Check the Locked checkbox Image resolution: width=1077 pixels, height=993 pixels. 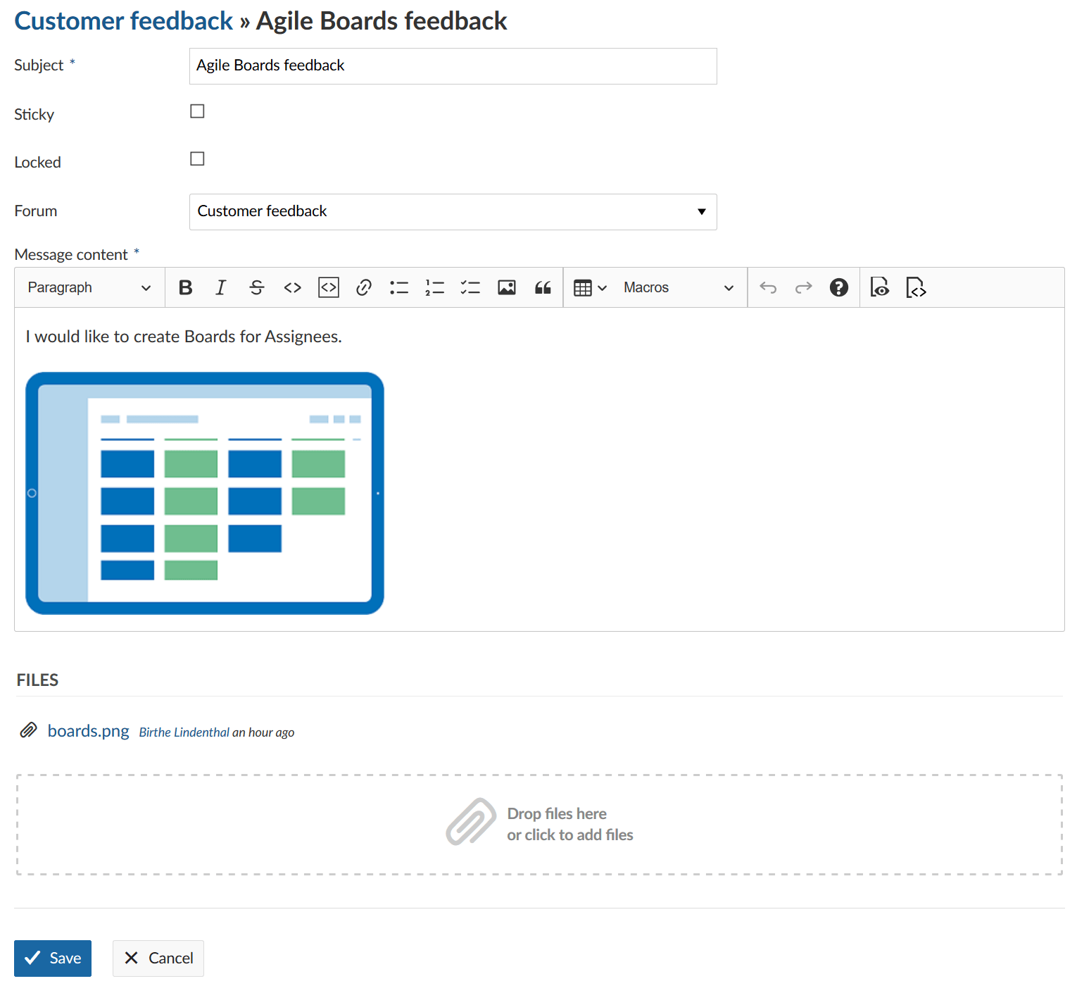(197, 159)
